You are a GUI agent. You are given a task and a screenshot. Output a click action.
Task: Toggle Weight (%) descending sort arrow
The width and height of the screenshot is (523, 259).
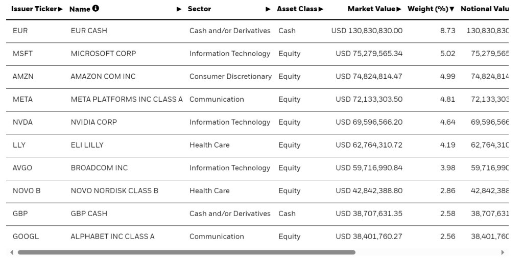point(452,9)
